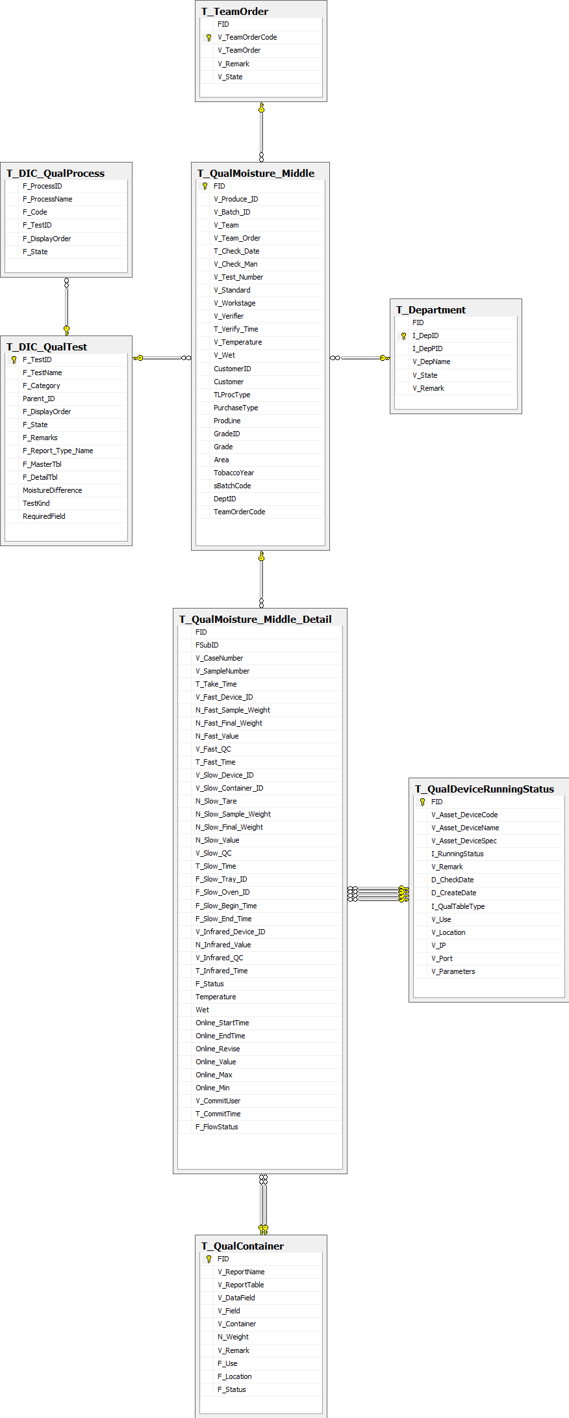This screenshot has width=569, height=1418.
Task: Click the F_FlowStatus column
Action: (x=260, y=1127)
